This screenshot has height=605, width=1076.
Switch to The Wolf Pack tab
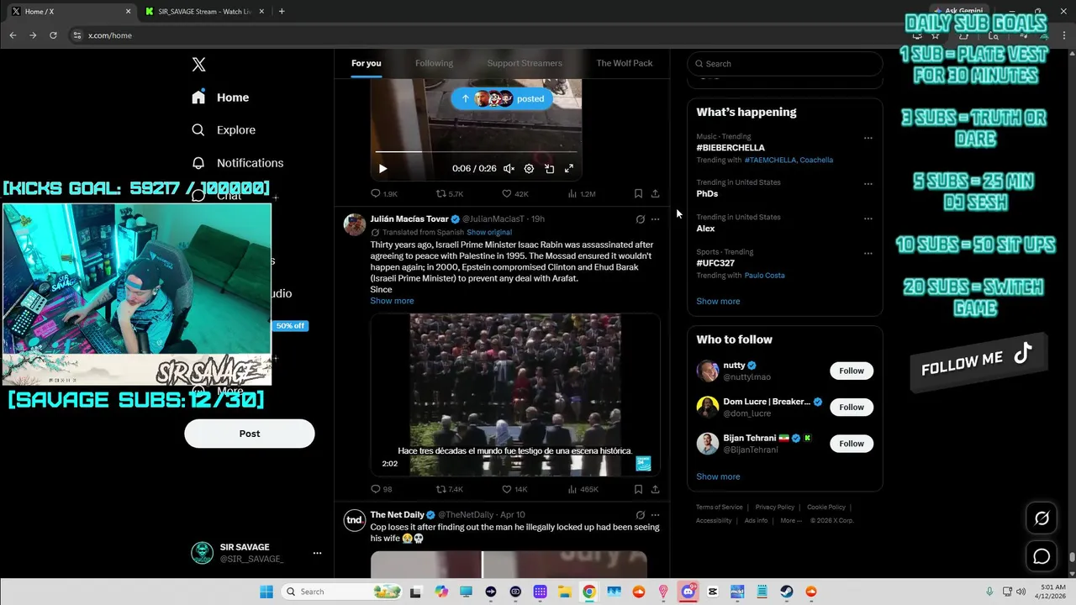[x=624, y=63]
